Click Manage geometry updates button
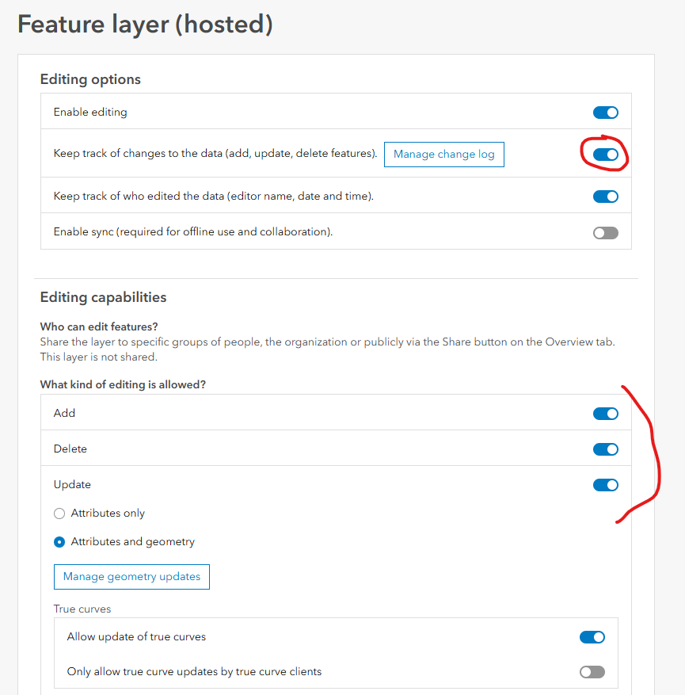Screen dimensions: 685x695 [x=131, y=576]
